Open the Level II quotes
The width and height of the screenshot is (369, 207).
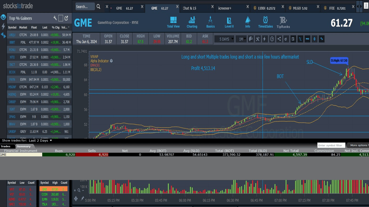point(229,22)
